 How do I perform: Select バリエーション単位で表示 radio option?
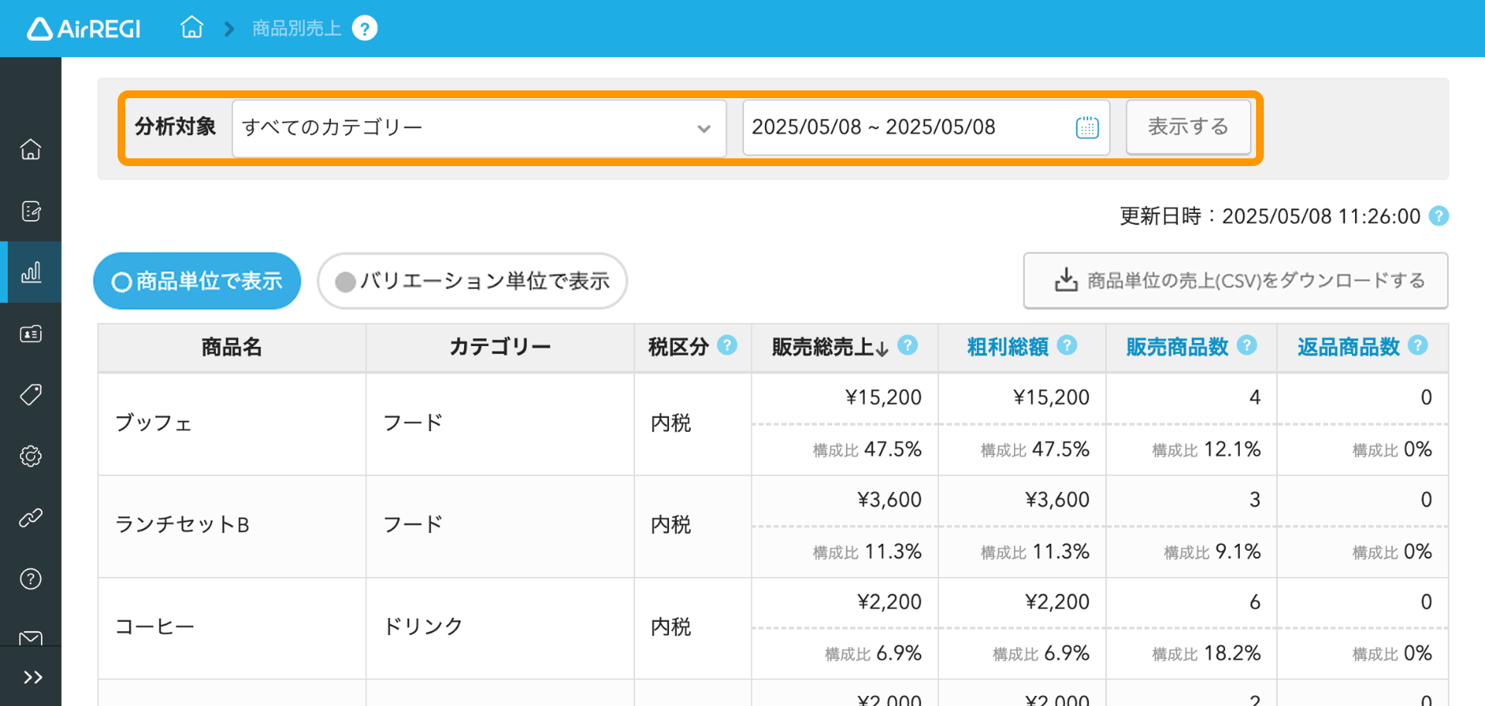[x=472, y=281]
